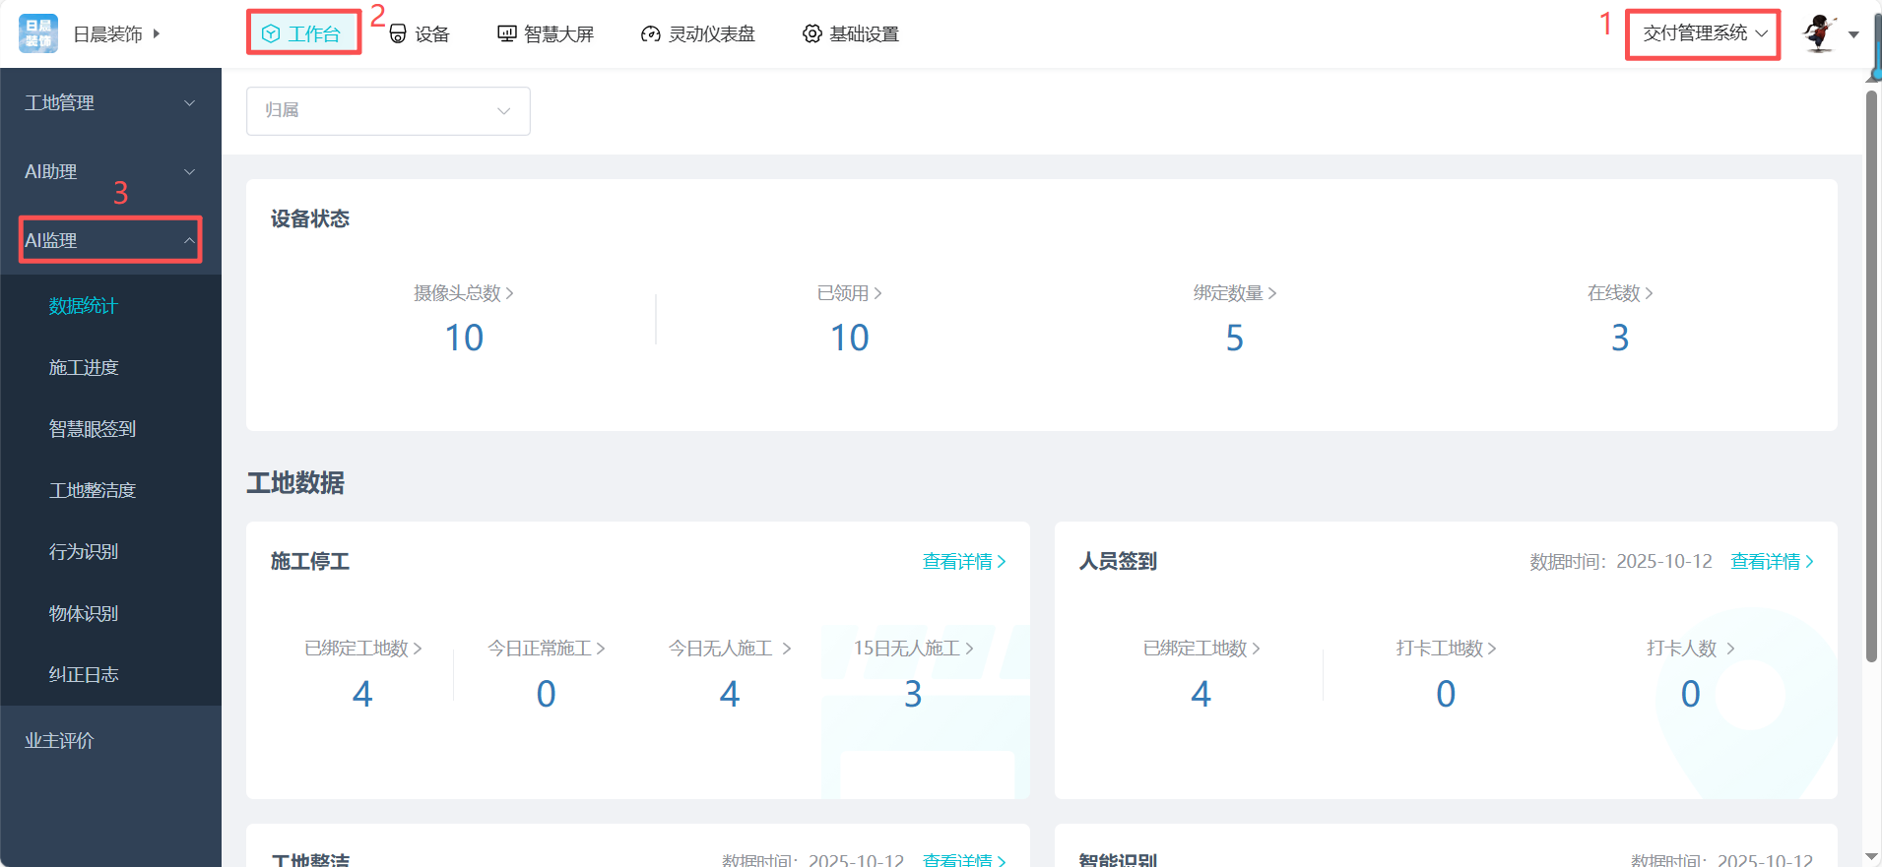Click the 灵动仪表盘 gauge icon
Image resolution: width=1882 pixels, height=867 pixels.
650,34
